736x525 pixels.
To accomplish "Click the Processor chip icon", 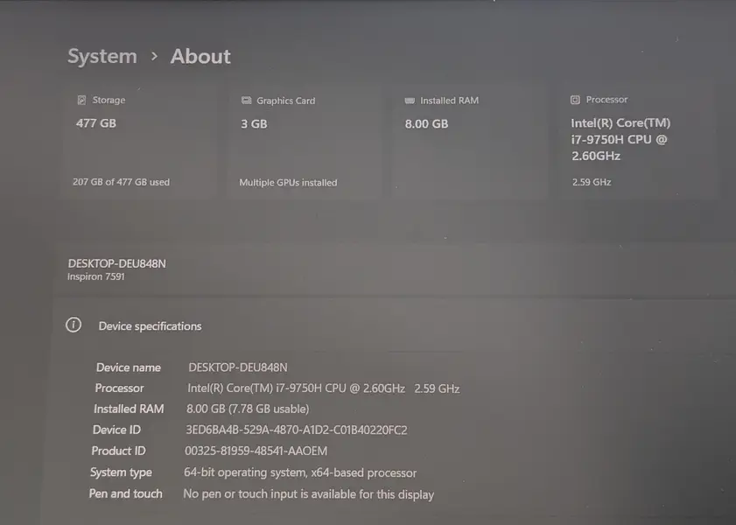I will pos(575,100).
